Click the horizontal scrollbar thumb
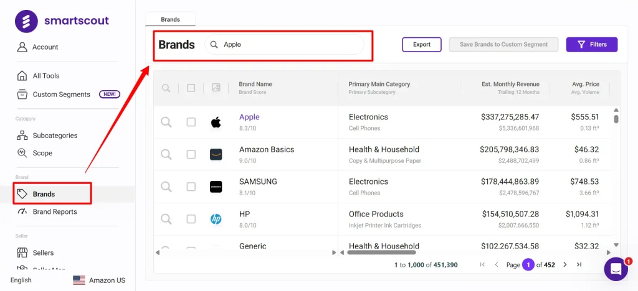Screen dimensions: 638x291 click(381, 252)
